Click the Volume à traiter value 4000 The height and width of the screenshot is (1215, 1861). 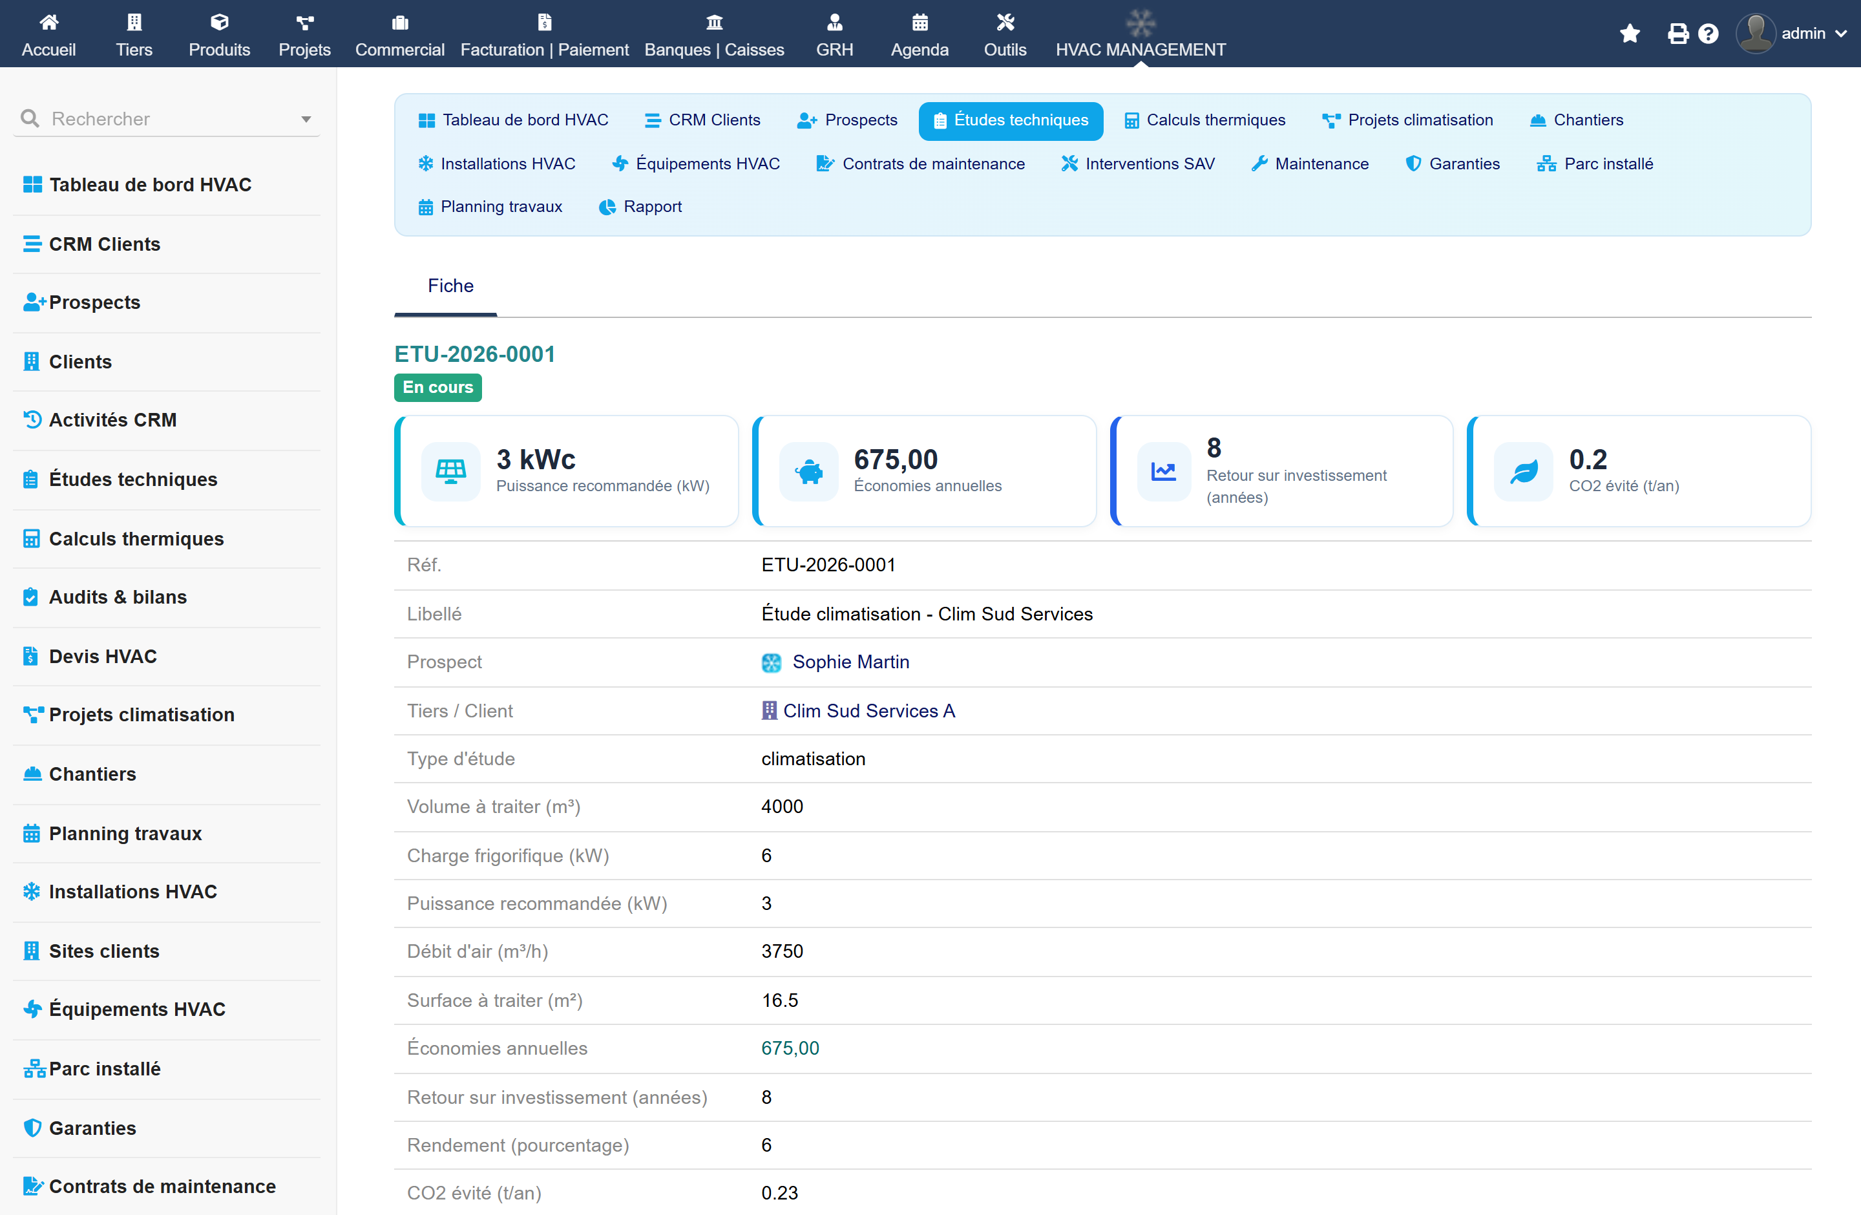(x=783, y=807)
